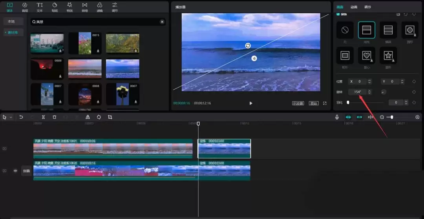Viewport: 424px width, 219px height.
Task: Click the delete trash icon in timeline toolbar
Action: pos(55,117)
